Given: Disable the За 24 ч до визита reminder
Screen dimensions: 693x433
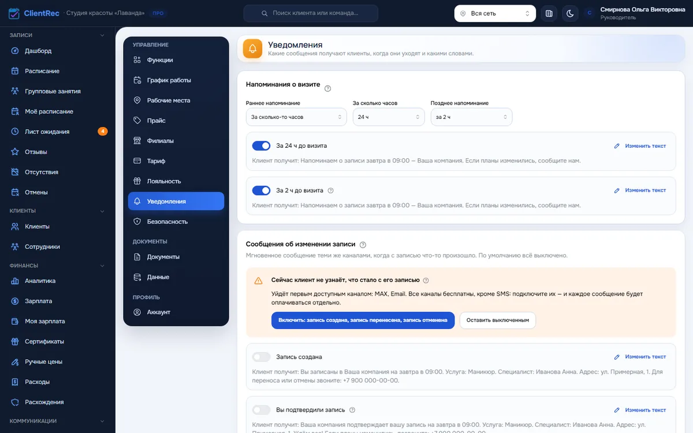Looking at the screenshot, I should [x=262, y=145].
